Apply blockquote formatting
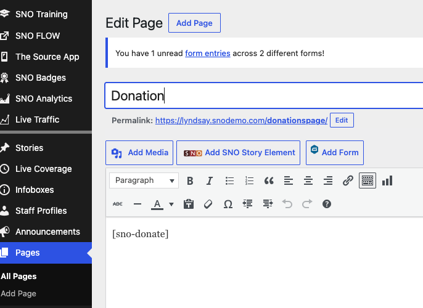Screen dimensions: 423x308 coord(269,180)
